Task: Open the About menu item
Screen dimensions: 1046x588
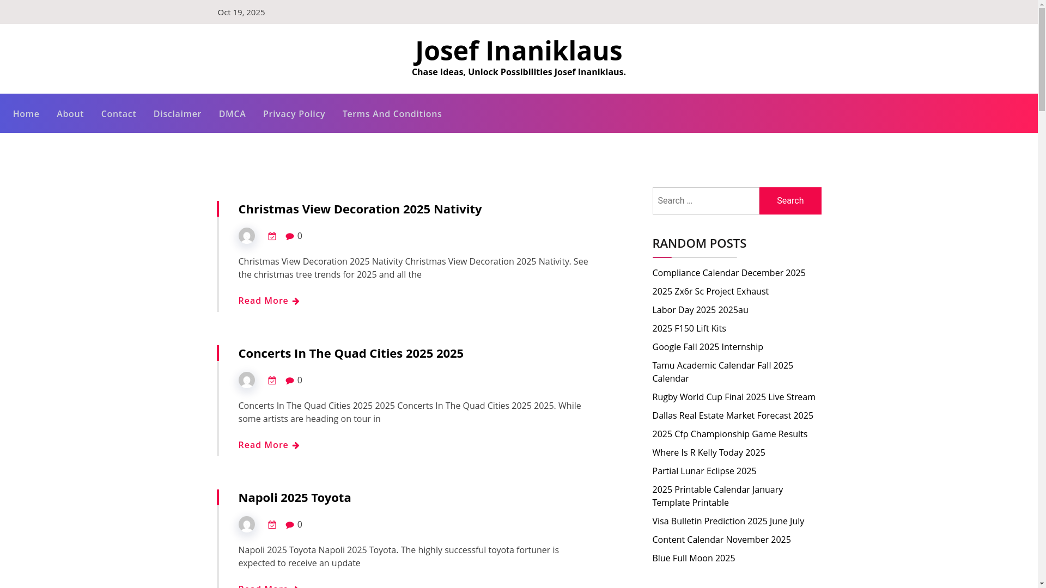Action: [x=70, y=114]
